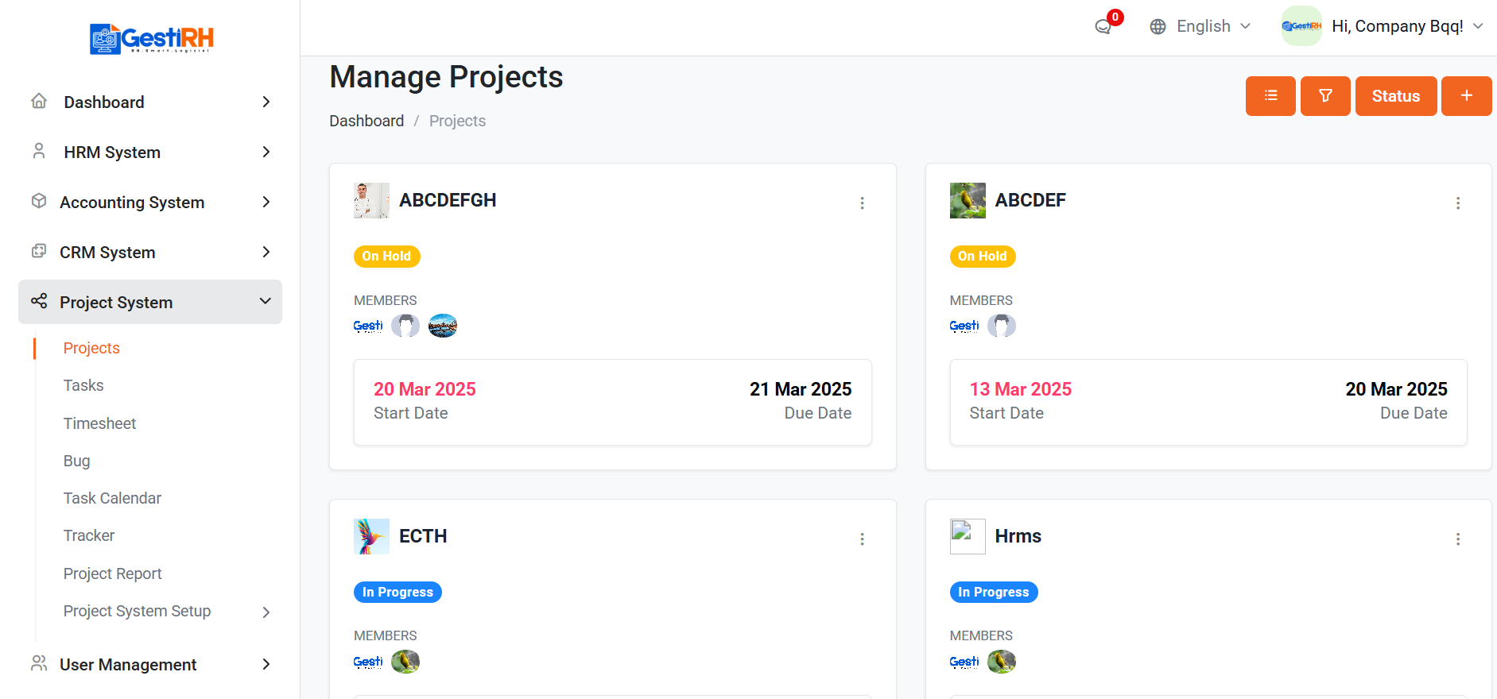Open three-dot menu on ABCDEFGH project
Screen dimensions: 1497x699
pyautogui.click(x=862, y=203)
